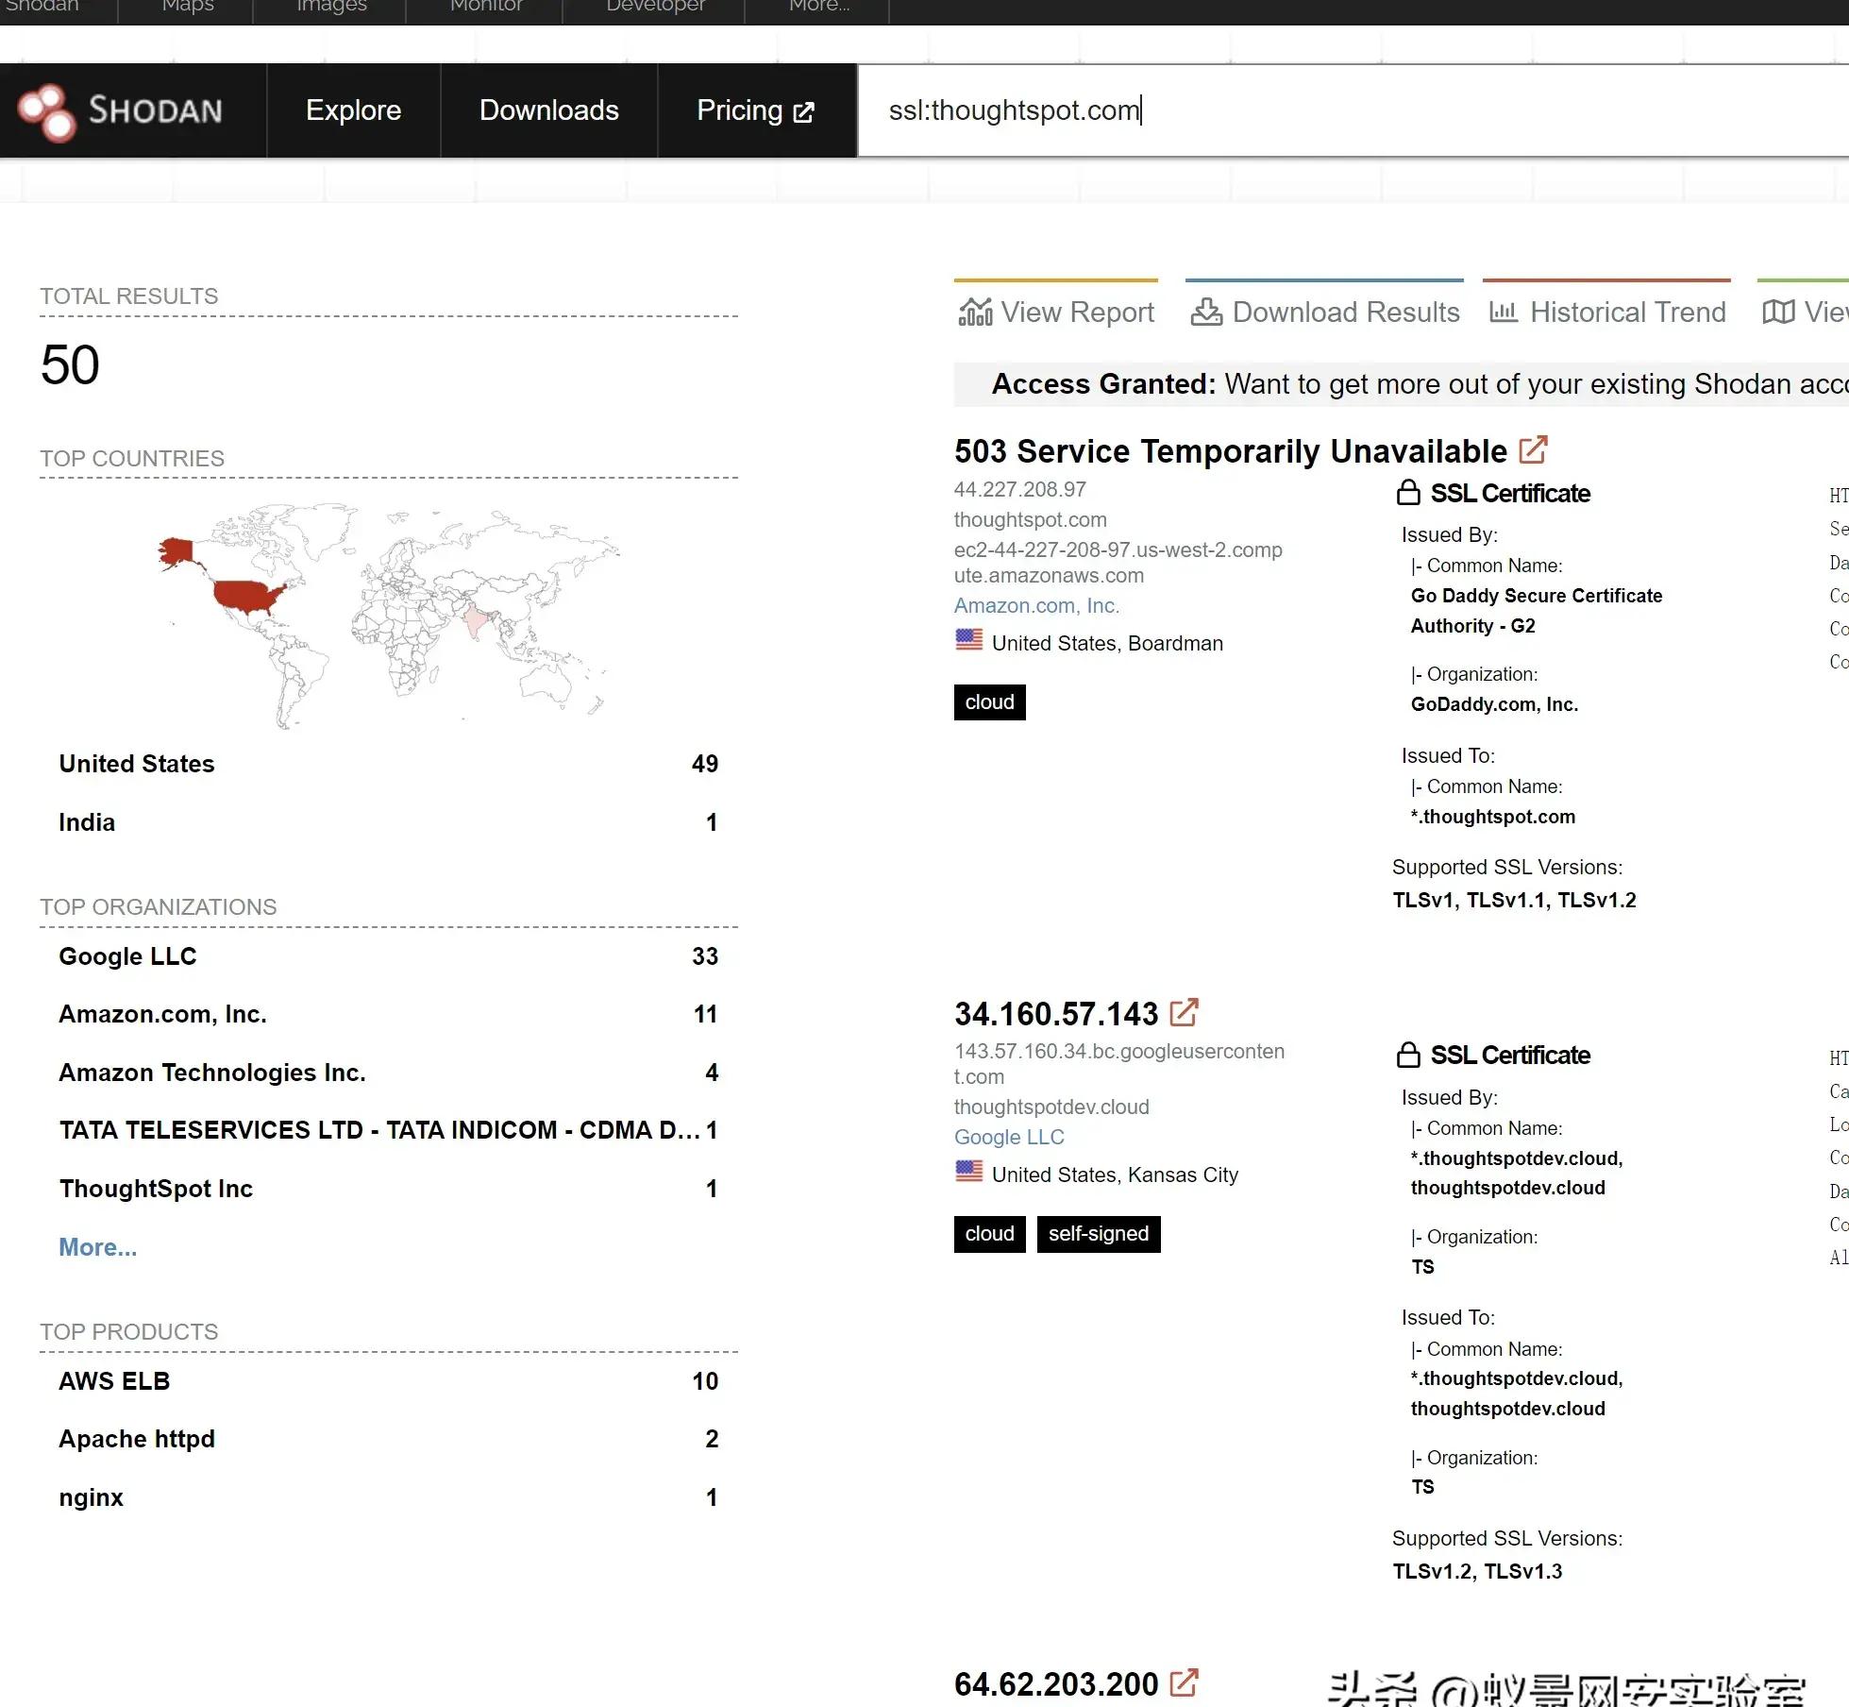Screen dimensions: 1849x1707
Task: Click the Historical Trend bar chart icon
Action: pyautogui.click(x=1504, y=312)
